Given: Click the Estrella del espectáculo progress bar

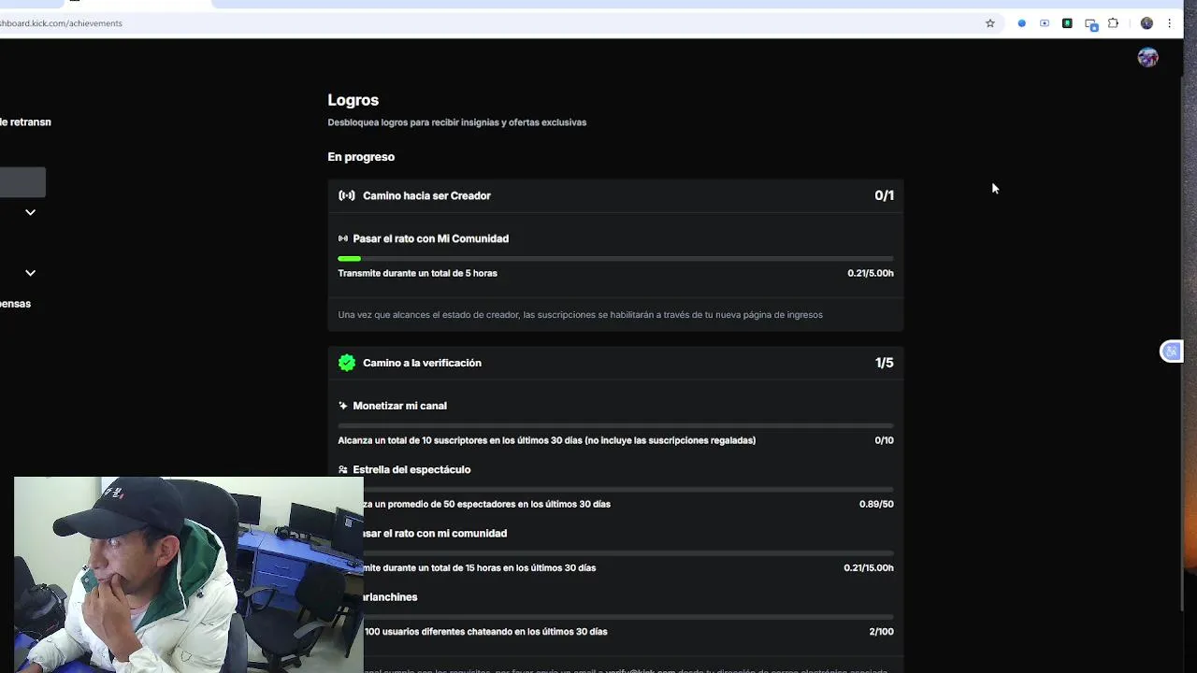Looking at the screenshot, I should pos(628,489).
